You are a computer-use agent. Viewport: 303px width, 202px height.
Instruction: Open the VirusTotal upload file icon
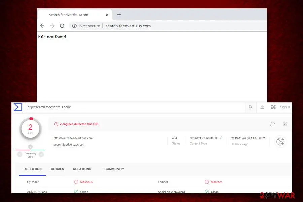(262, 107)
